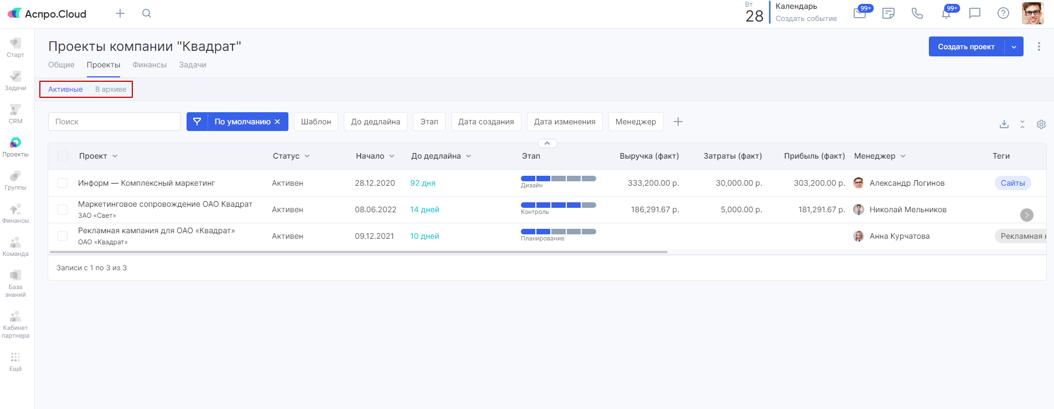This screenshot has height=409, width=1054.
Task: Open the База знаний sidebar section
Action: point(15,284)
